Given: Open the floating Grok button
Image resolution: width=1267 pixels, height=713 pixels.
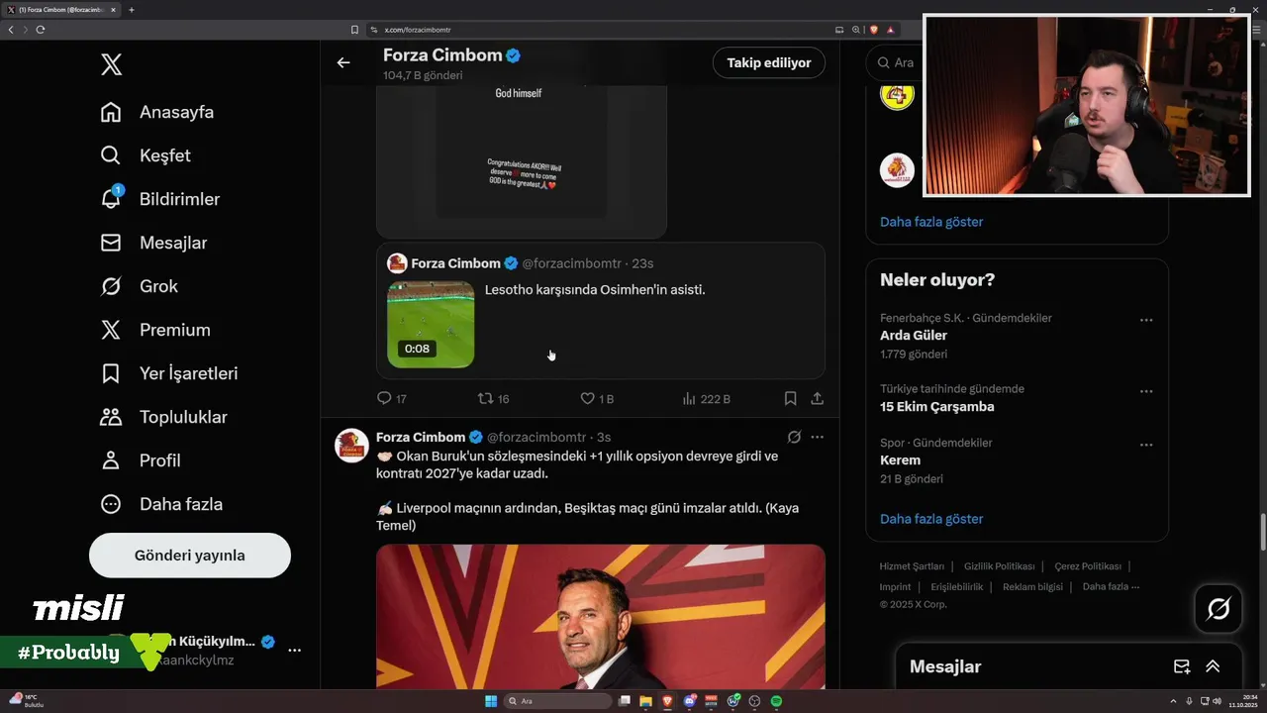Looking at the screenshot, I should click(x=1218, y=609).
